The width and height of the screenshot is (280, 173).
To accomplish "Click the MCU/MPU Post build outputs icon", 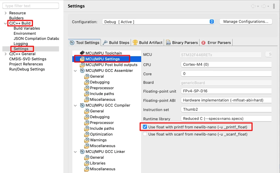I will tap(82, 65).
